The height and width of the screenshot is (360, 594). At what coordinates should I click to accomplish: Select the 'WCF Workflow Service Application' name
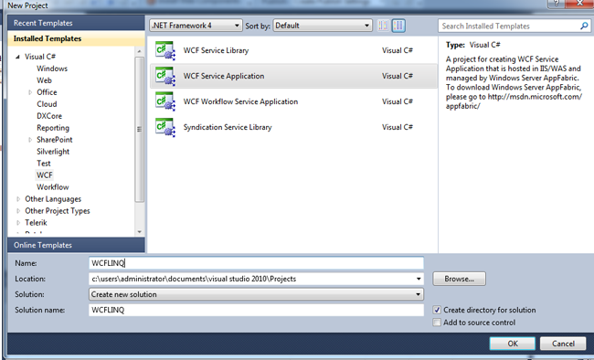240,101
